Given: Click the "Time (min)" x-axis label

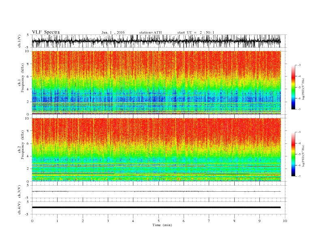Looking at the screenshot, I should [162, 225].
